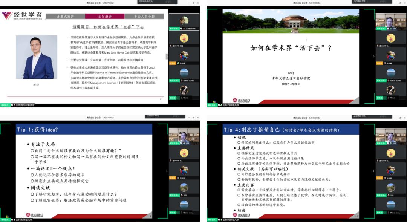407x222 pixels.
Task: Select cartoon-girl avatar tile in title slide window
Action: point(391,39)
